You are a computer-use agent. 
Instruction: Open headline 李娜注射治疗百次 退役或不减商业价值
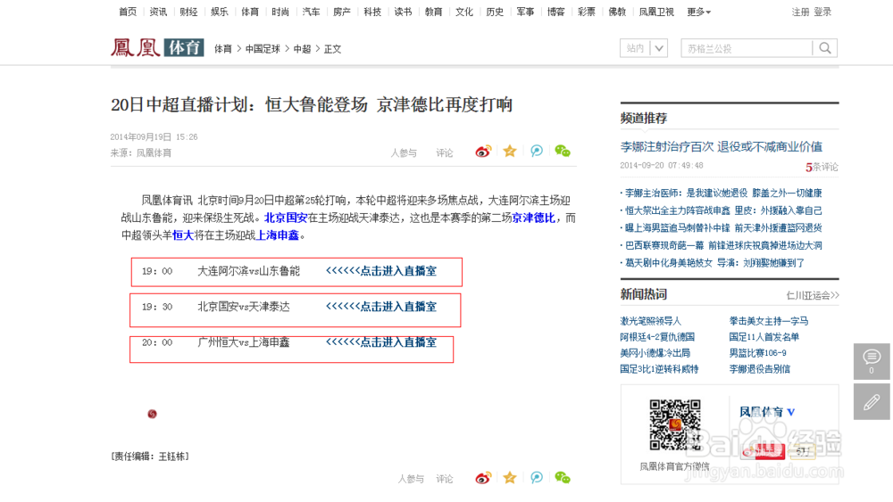tap(721, 147)
